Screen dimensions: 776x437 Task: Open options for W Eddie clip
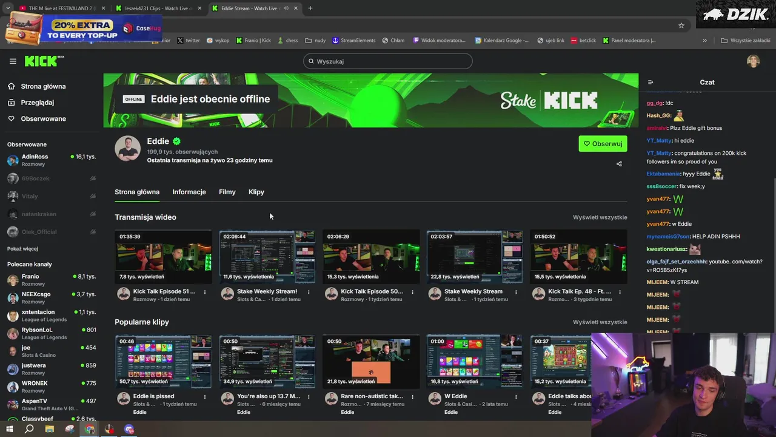[517, 397]
